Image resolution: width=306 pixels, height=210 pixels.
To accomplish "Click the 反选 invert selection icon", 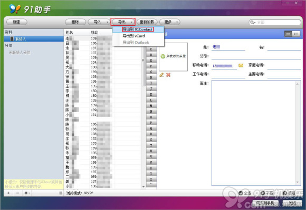I will pyautogui.click(x=285, y=193).
